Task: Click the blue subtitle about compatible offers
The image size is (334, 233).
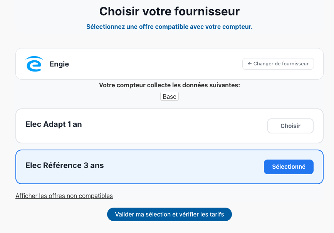Action: (170, 27)
